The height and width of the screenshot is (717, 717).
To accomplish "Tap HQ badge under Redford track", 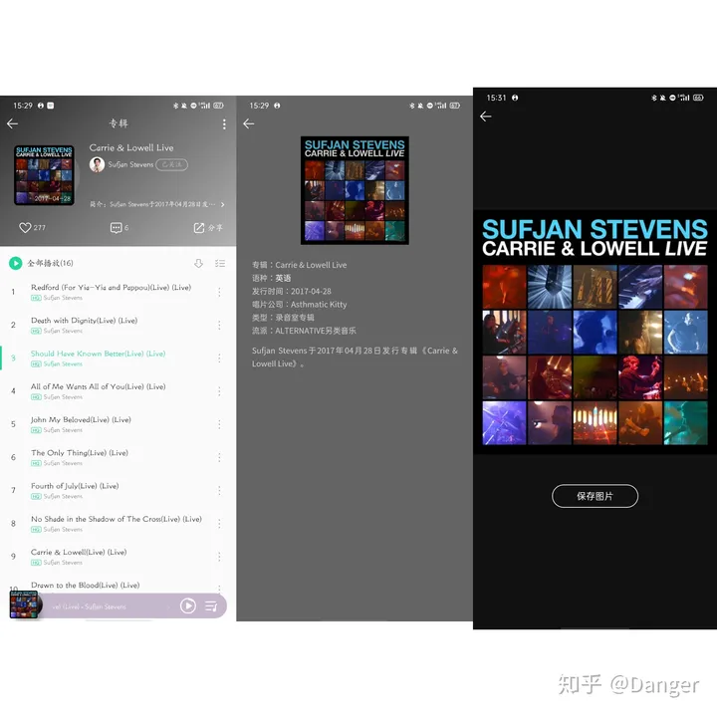I will point(36,298).
